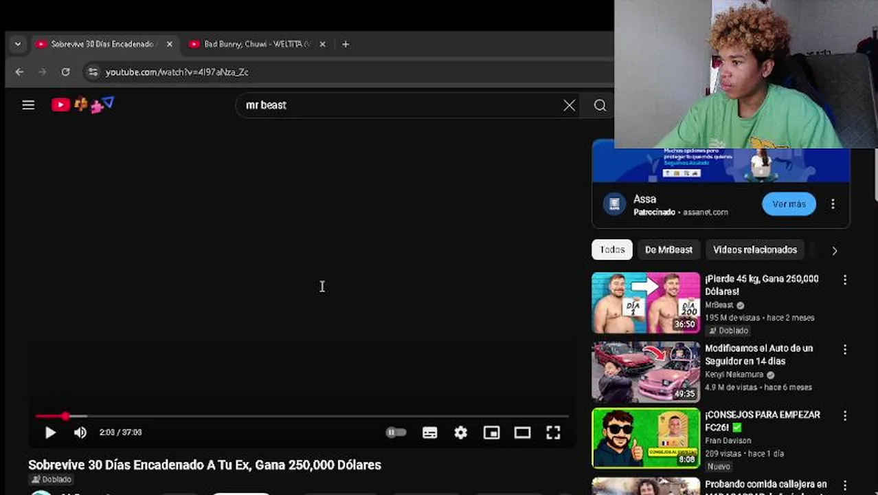Click the browser back arrow

pos(19,71)
